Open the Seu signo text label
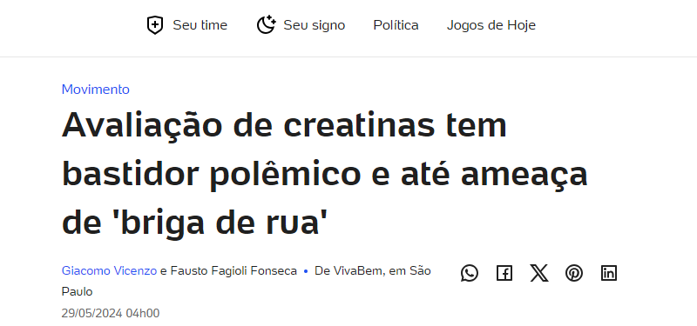The height and width of the screenshot is (326, 697). [315, 25]
